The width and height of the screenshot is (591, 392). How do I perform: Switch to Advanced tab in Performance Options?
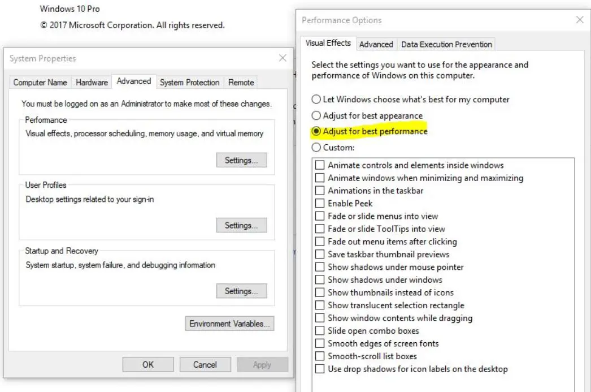[x=376, y=44]
